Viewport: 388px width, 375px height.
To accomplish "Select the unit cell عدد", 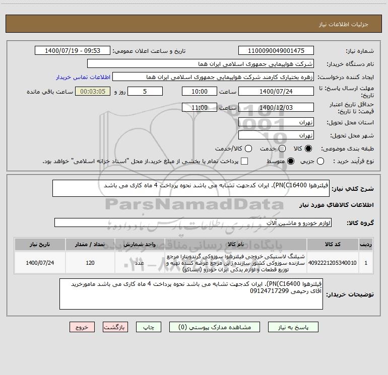I will 140,263.
